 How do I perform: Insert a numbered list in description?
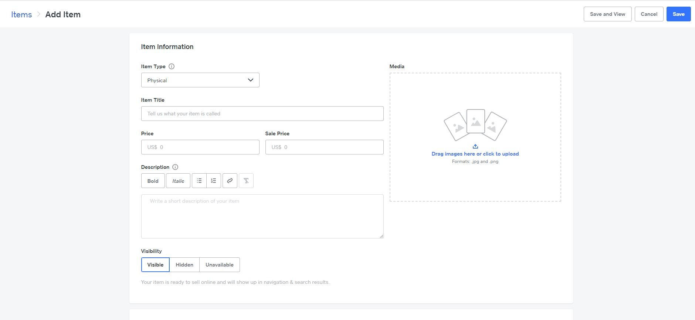pyautogui.click(x=214, y=181)
